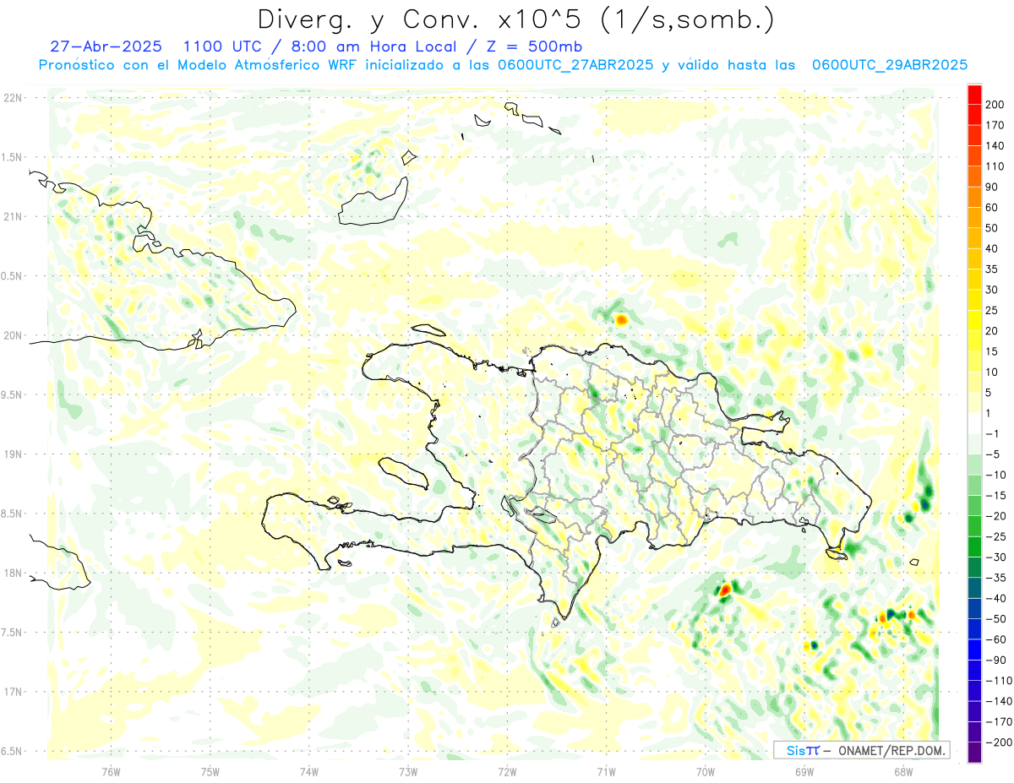Click "0600UTC_29ABR2025" valid-until time
Viewport: 1014px width, 783px height.
(x=889, y=65)
